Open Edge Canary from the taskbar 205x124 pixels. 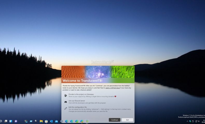tap(82, 121)
